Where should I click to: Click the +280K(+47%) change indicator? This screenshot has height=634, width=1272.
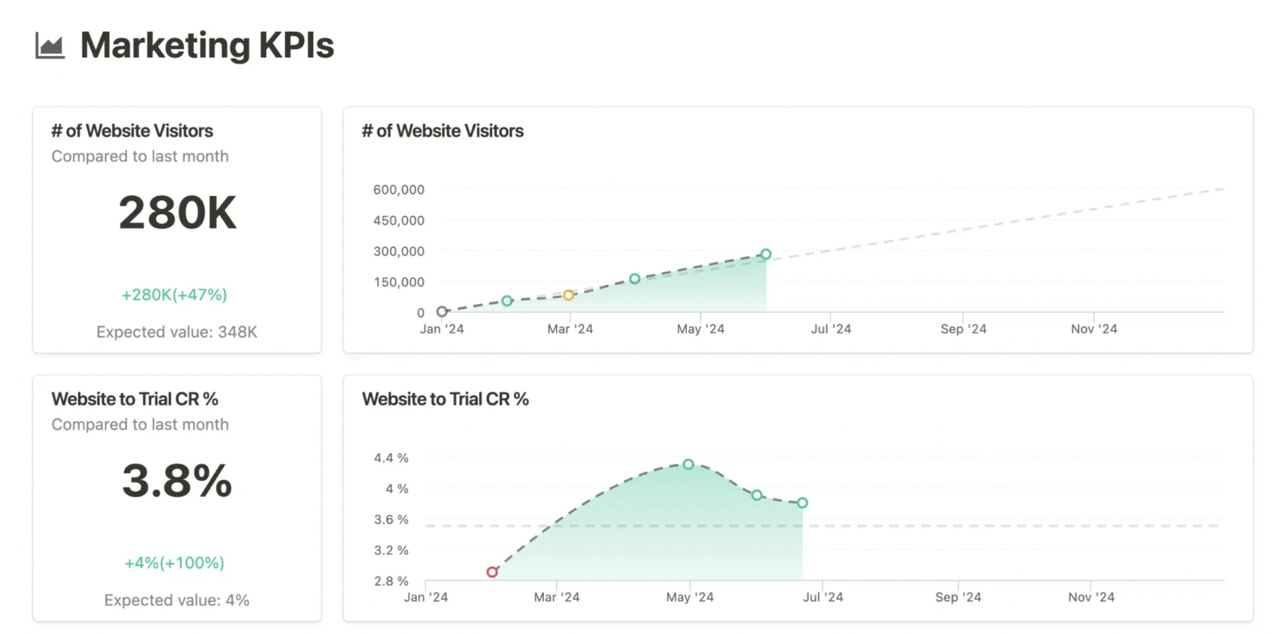click(x=174, y=295)
